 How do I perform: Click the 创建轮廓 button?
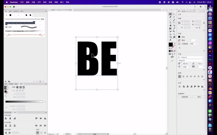point(185,97)
